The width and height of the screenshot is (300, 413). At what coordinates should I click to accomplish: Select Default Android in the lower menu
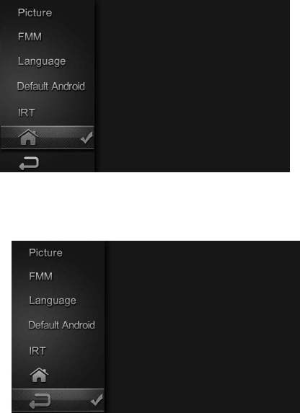[x=61, y=325]
